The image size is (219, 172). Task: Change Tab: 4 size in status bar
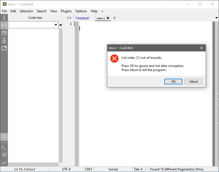coord(138,169)
